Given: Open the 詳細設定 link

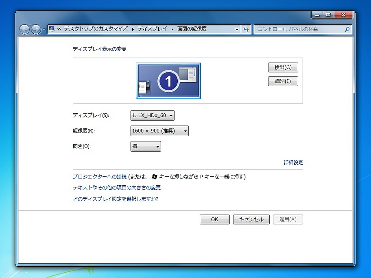Looking at the screenshot, I should click(293, 162).
